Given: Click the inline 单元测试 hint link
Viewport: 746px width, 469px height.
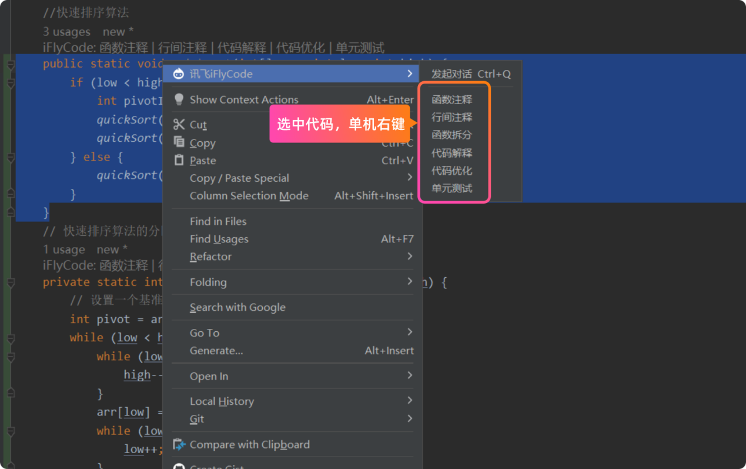Looking at the screenshot, I should 360,47.
